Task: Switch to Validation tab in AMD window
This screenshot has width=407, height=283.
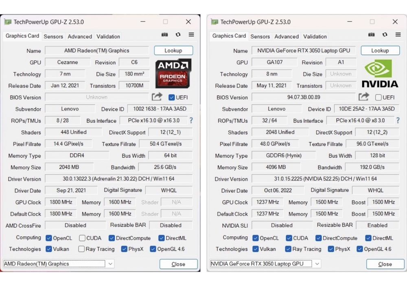Action: pyautogui.click(x=108, y=37)
